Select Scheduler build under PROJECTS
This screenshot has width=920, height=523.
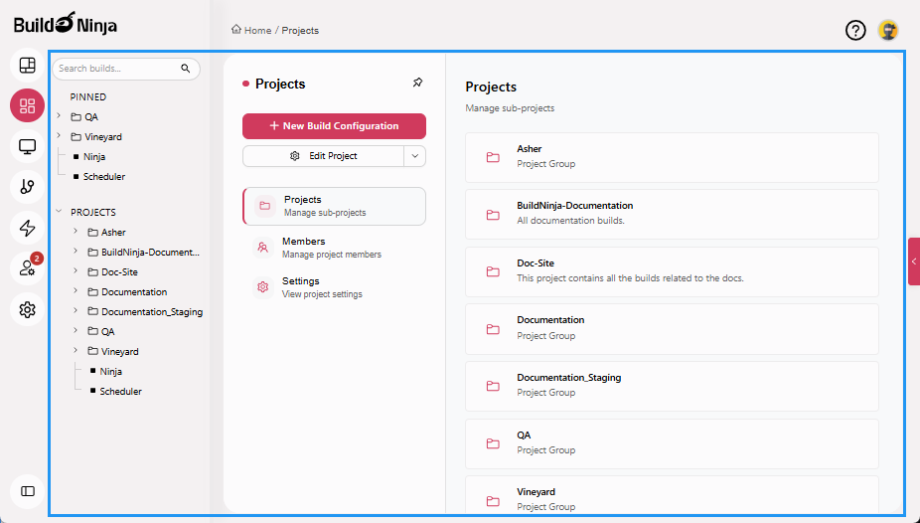click(x=120, y=392)
